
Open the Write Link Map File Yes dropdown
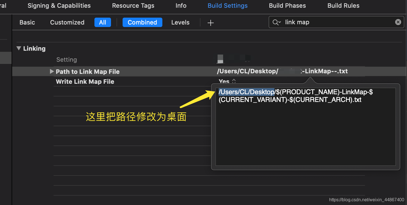pyautogui.click(x=228, y=81)
